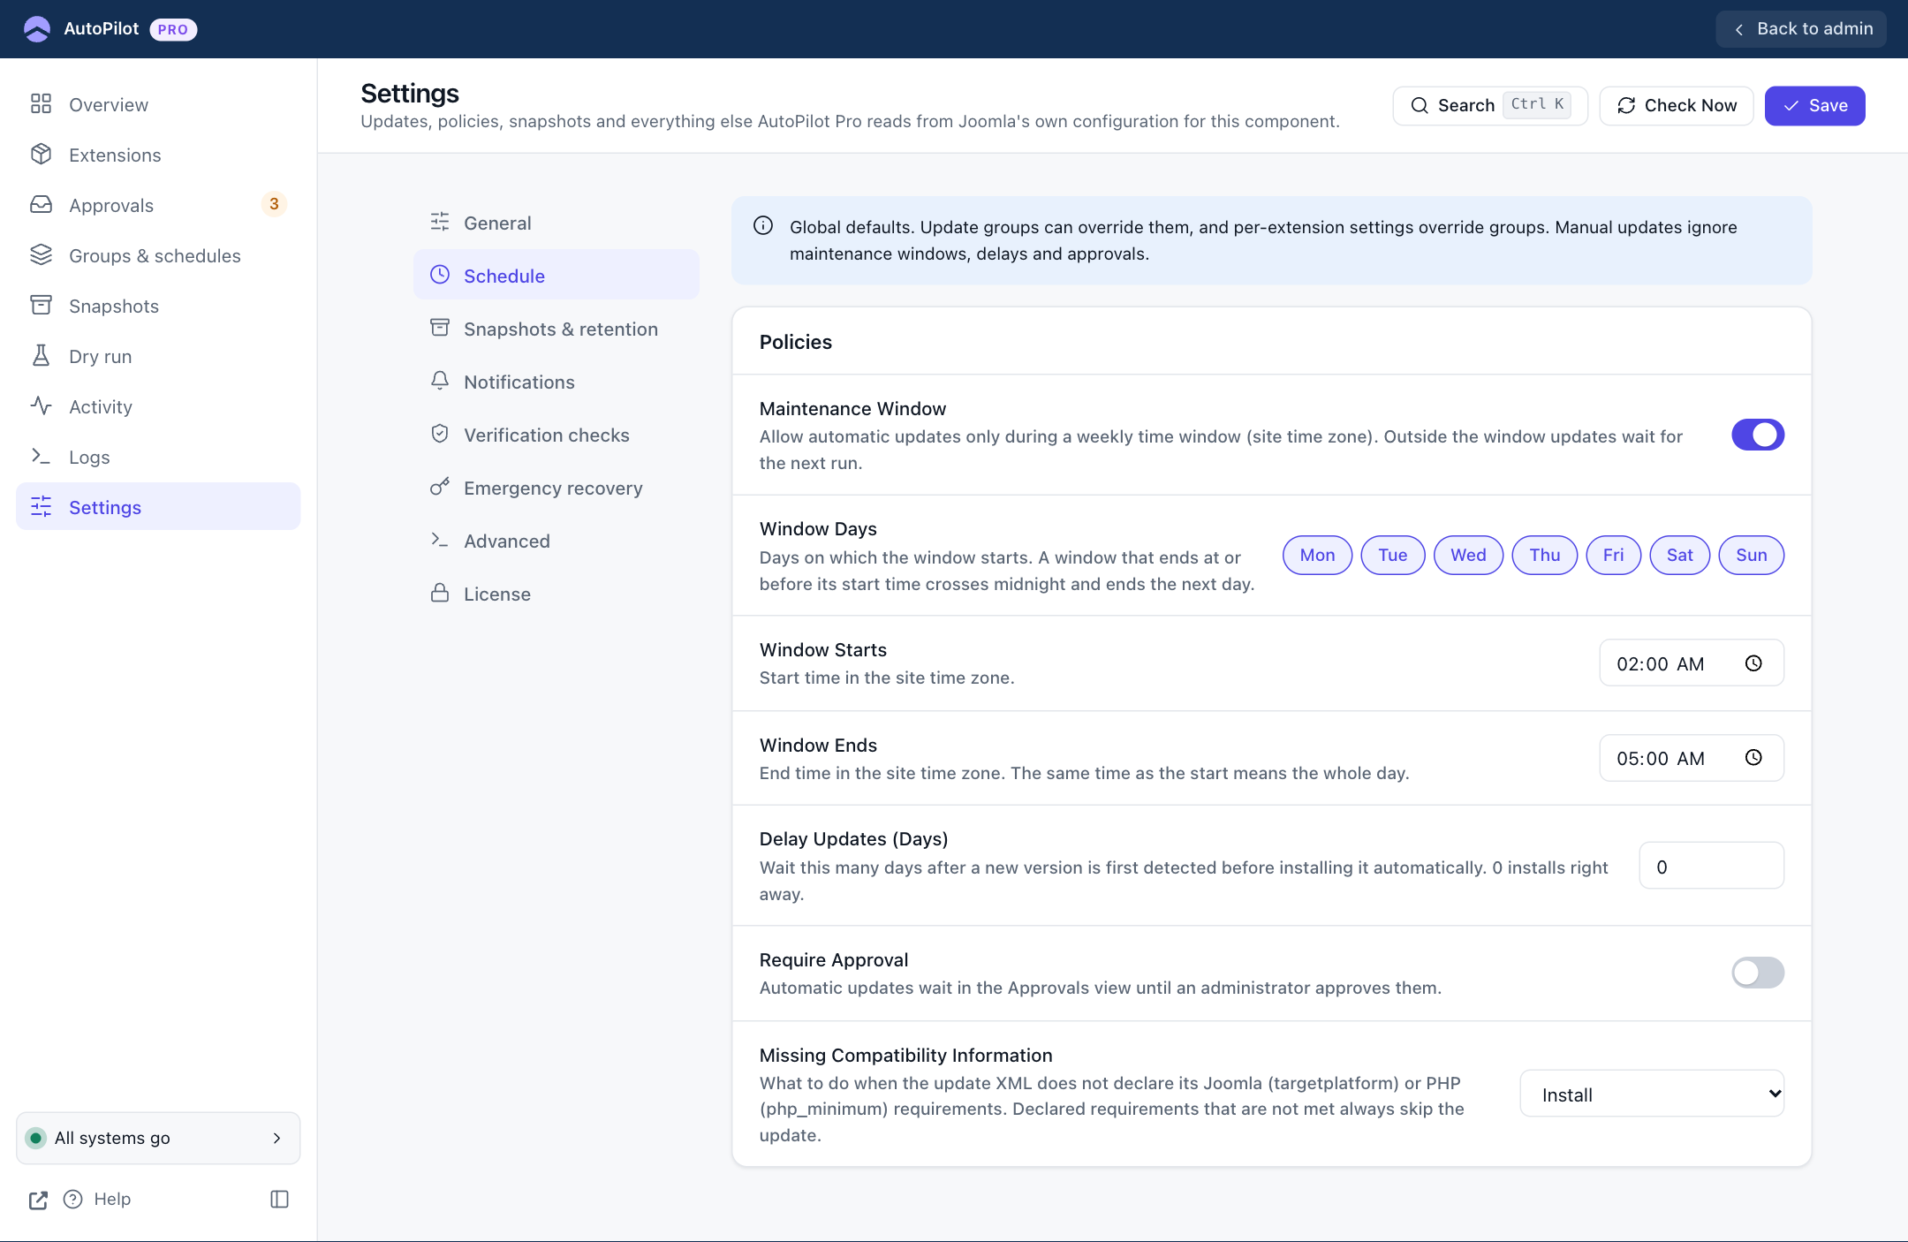Screen dimensions: 1908x1242
Task: Toggle the Sun window day
Action: 1752,555
